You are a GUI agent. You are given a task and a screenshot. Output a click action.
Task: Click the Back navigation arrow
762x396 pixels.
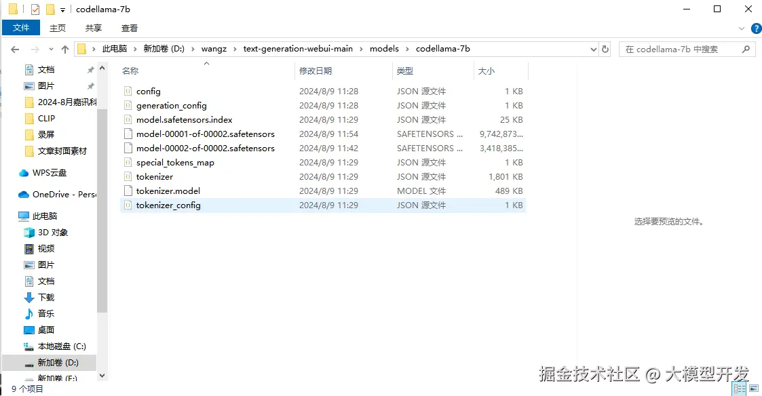coord(14,48)
